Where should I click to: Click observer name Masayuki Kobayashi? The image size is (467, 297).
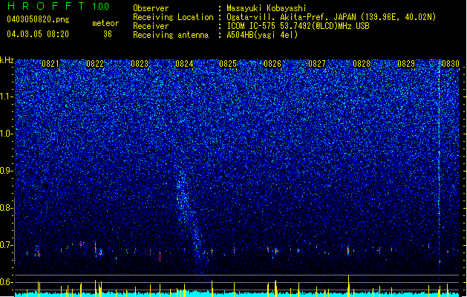[x=267, y=8]
